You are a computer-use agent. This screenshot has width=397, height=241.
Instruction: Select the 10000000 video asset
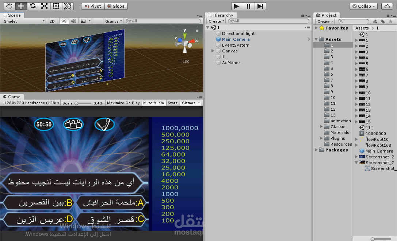click(x=375, y=133)
